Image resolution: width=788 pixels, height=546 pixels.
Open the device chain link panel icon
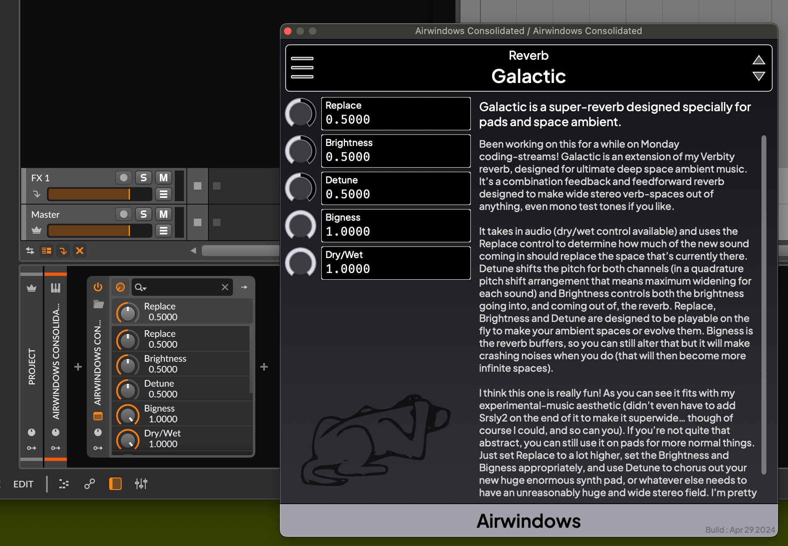pos(90,484)
